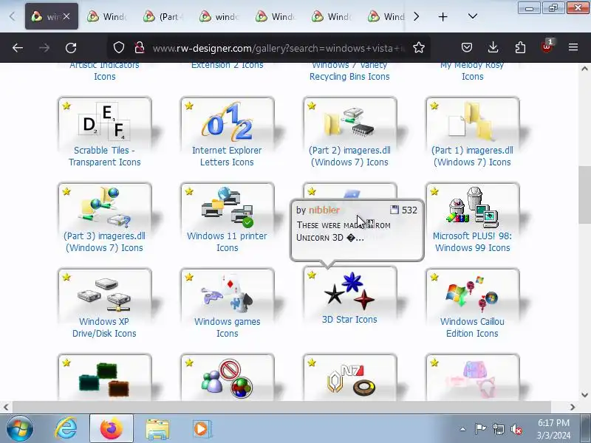Click the Windows XP drives thumbnail
591x443 pixels.
105,295
